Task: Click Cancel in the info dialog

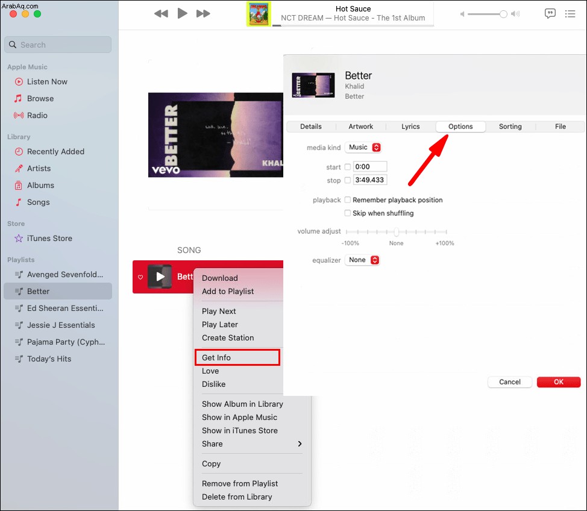Action: 509,382
